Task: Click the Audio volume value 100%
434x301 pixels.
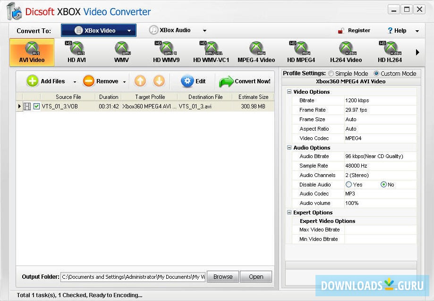Action: coord(352,203)
